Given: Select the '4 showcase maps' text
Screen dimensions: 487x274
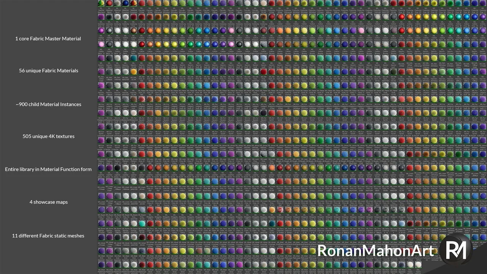Looking at the screenshot, I should pos(49,202).
